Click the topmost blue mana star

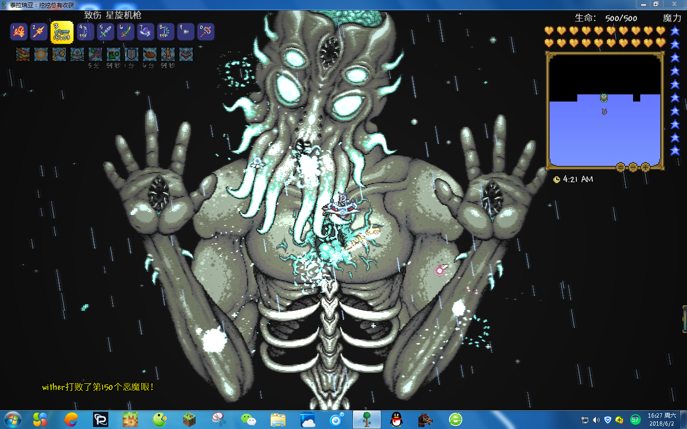coord(675,31)
